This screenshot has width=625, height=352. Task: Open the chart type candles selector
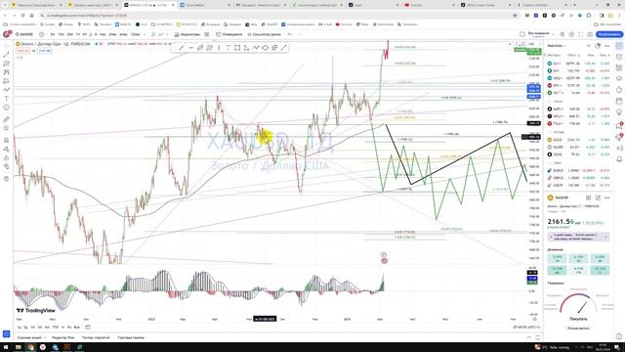coord(153,34)
